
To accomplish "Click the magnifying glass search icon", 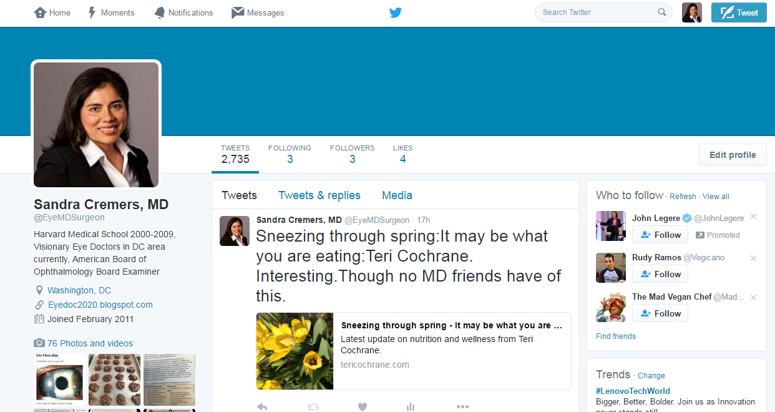I will tap(662, 12).
